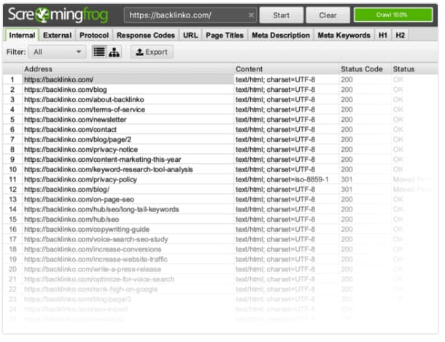This screenshot has width=445, height=342.
Task: Click the Screaming Frog logo
Action: point(59,14)
